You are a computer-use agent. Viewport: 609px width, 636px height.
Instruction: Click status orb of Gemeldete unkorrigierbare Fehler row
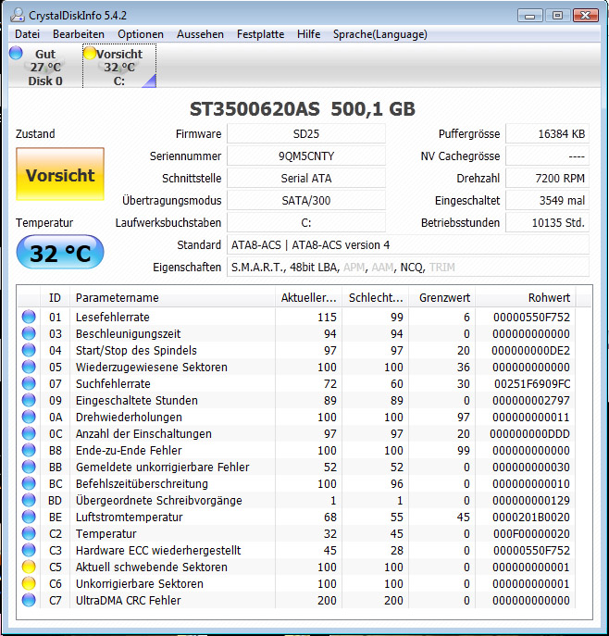(x=29, y=467)
